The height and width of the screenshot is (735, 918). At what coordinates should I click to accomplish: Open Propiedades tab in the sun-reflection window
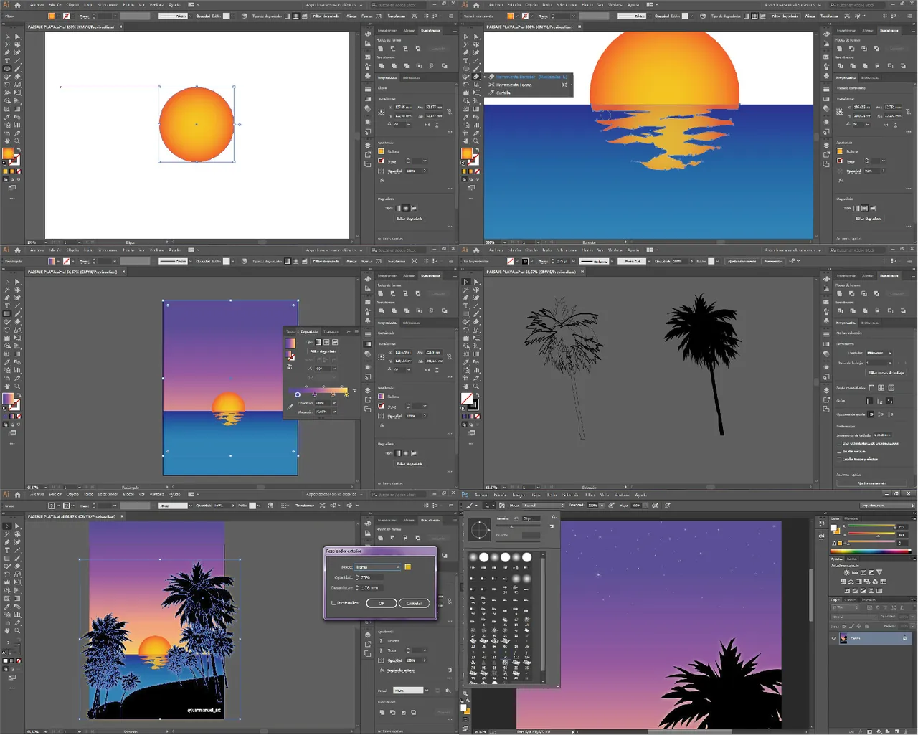pos(846,77)
